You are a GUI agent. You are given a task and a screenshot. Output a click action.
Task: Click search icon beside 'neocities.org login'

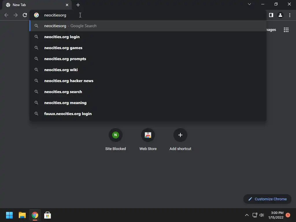[x=36, y=37]
